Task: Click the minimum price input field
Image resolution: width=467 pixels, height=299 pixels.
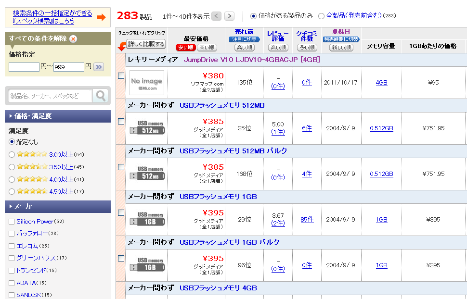Action: [x=24, y=67]
